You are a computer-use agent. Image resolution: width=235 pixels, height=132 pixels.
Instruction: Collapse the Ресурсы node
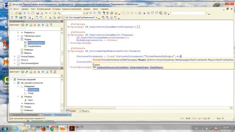[x=18, y=96]
